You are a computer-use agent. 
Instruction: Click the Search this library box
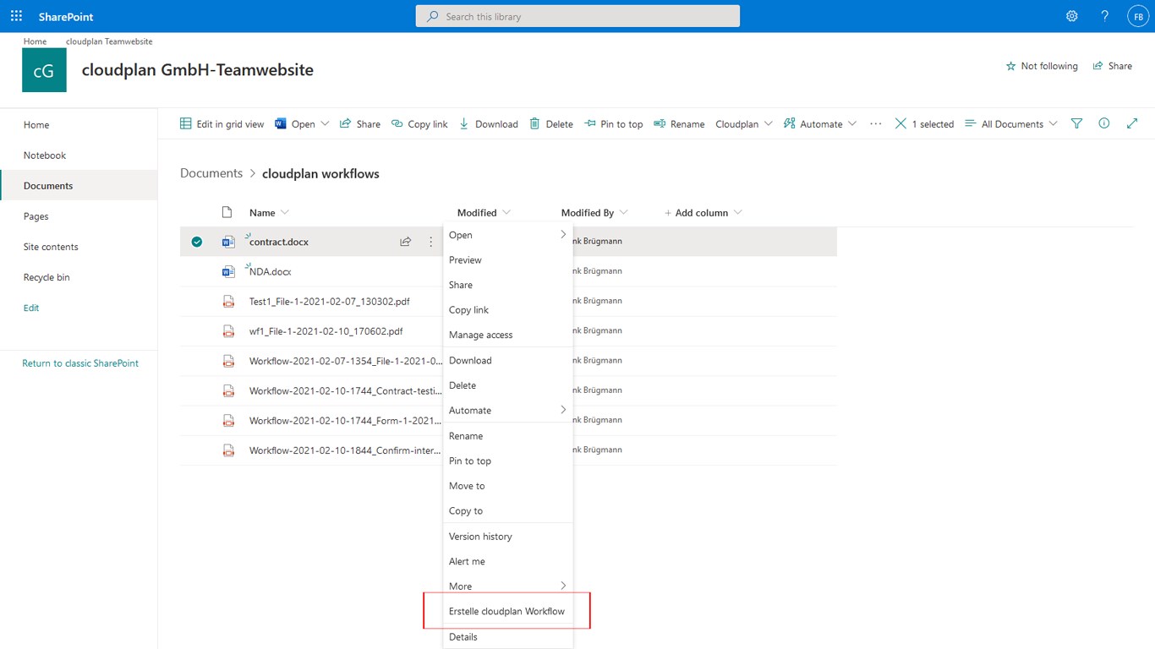click(577, 16)
